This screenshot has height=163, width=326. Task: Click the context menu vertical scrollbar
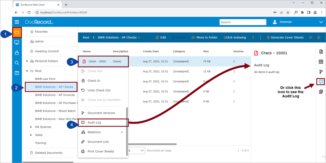[127, 131]
